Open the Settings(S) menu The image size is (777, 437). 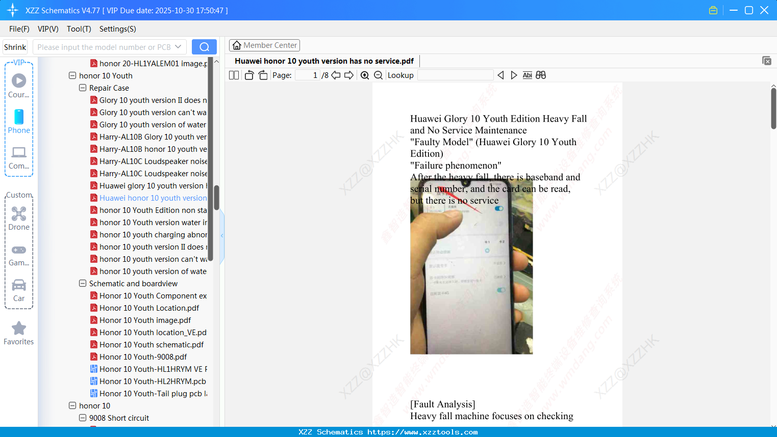pos(118,29)
